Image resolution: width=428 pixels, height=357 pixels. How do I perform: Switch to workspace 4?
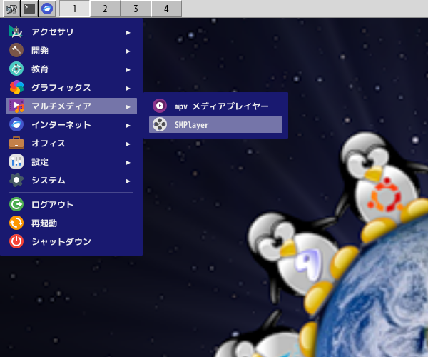point(166,9)
